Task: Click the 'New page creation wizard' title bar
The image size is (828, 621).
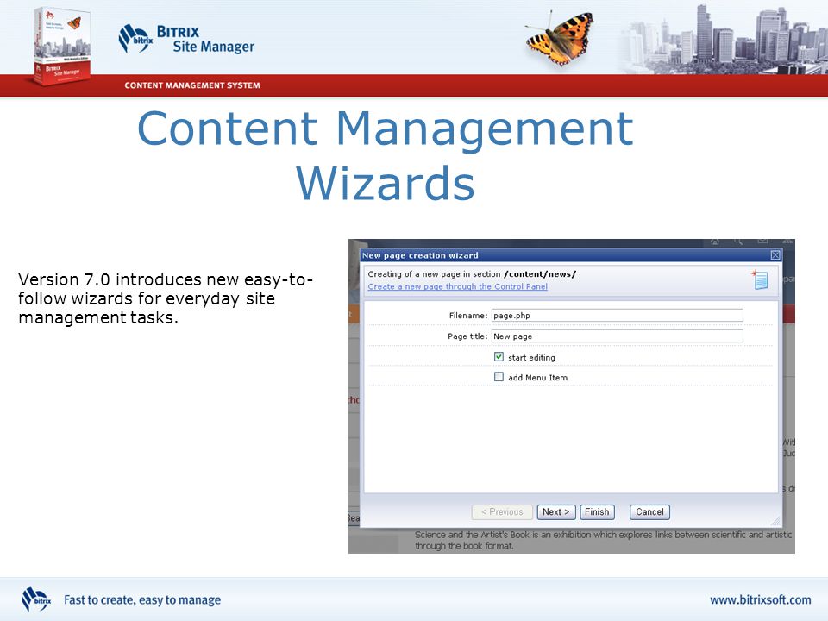Action: [570, 255]
